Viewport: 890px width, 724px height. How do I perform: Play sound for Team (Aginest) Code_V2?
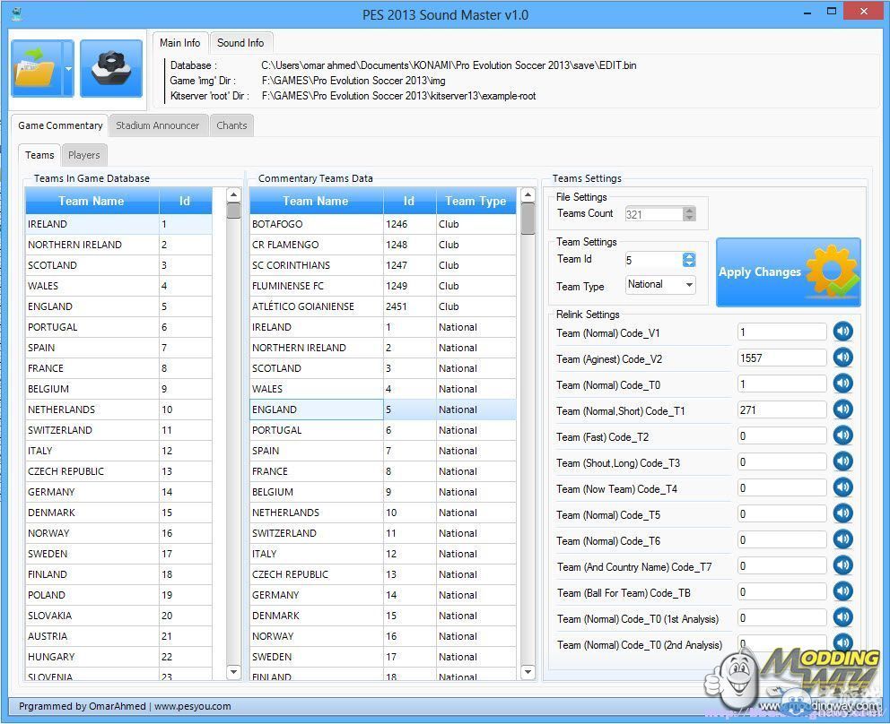pyautogui.click(x=842, y=358)
